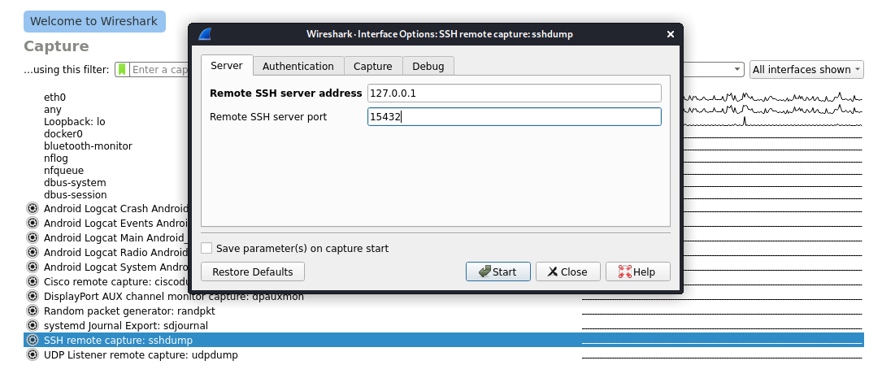This screenshot has height=378, width=895.
Task: Switch to the Server tab
Action: point(227,66)
